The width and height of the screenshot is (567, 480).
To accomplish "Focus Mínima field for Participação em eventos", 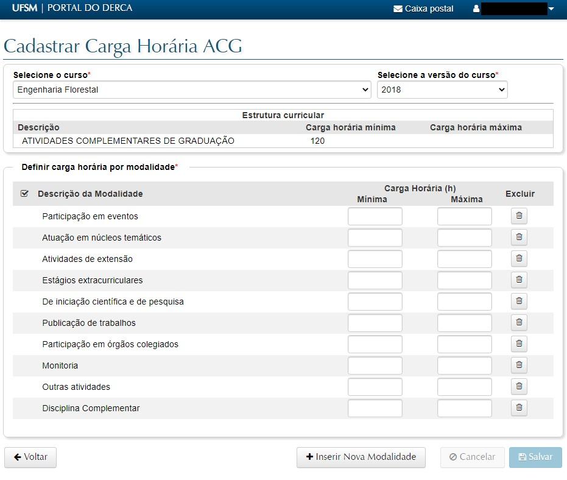I will point(375,216).
